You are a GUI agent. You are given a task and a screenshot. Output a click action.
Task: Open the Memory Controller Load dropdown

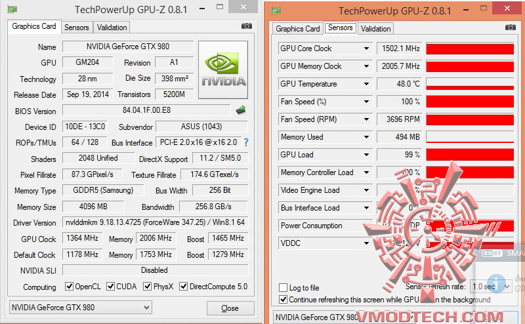point(366,172)
